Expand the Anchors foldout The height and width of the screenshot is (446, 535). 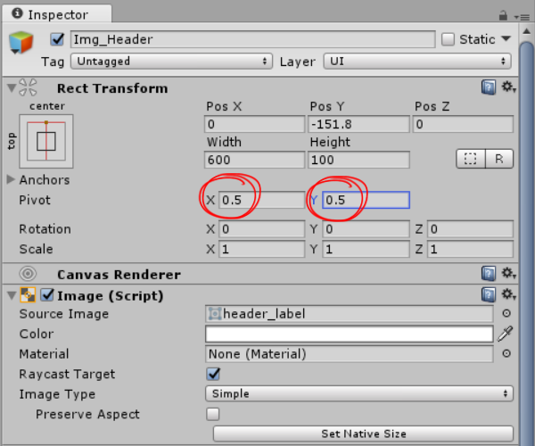[11, 179]
